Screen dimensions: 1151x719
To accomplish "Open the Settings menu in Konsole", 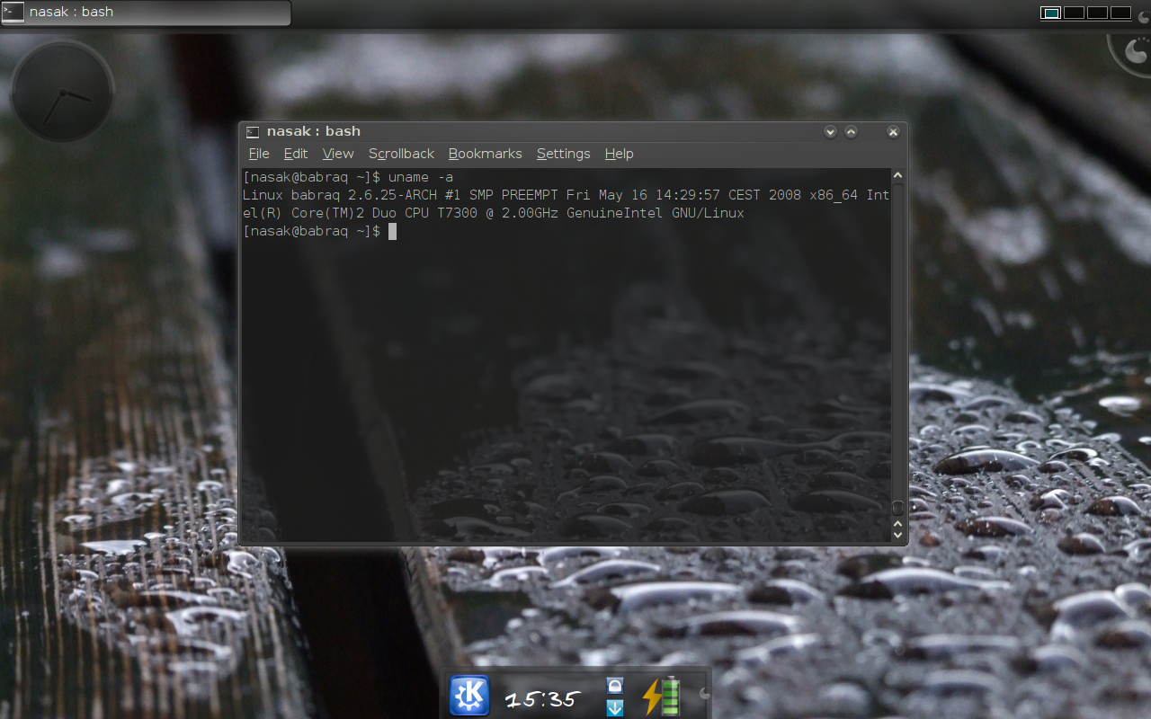I will coord(564,154).
